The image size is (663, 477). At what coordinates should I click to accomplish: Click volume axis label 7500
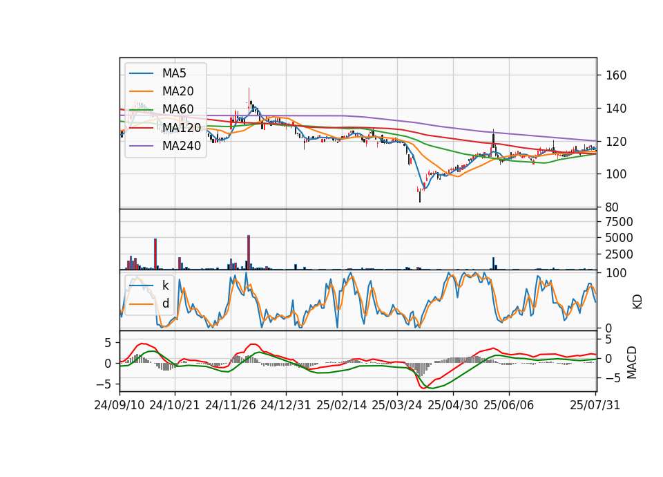[x=619, y=222]
